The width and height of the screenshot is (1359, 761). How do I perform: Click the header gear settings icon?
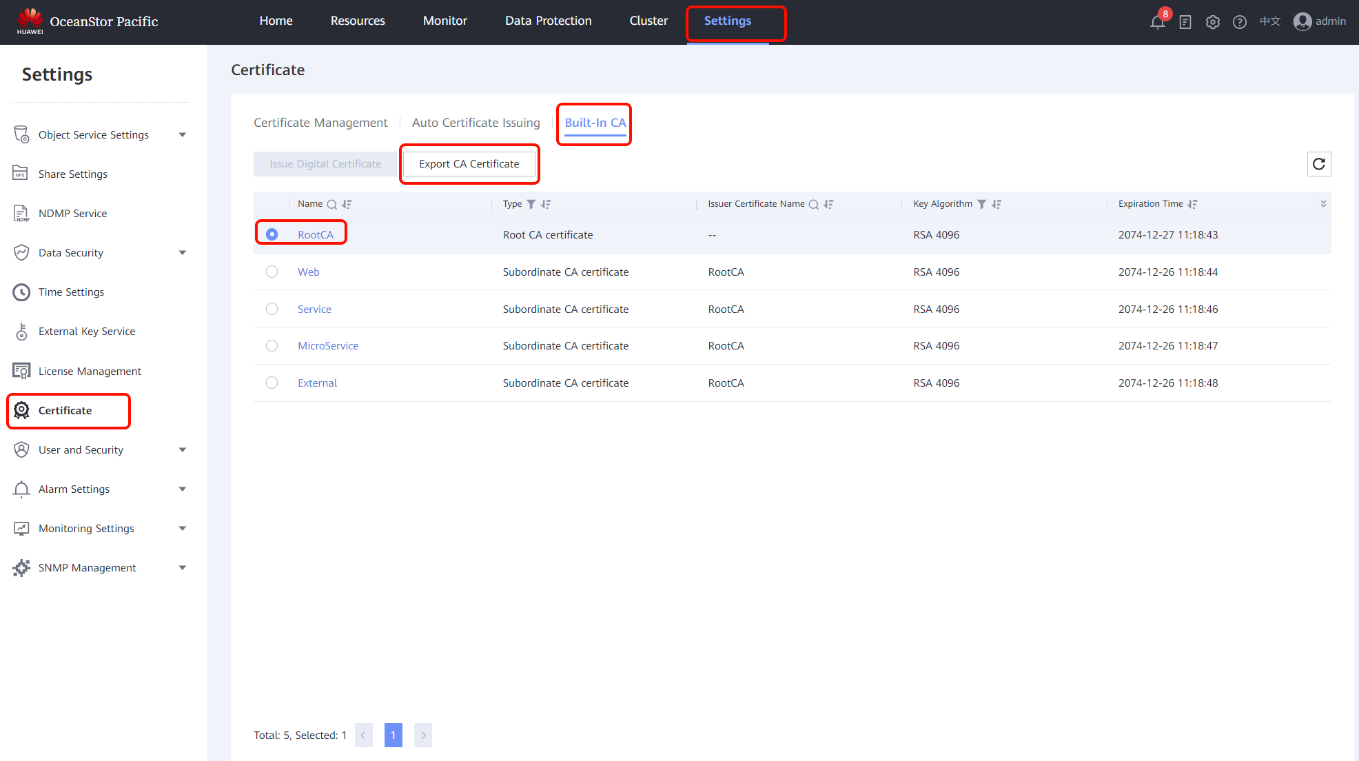pyautogui.click(x=1213, y=22)
